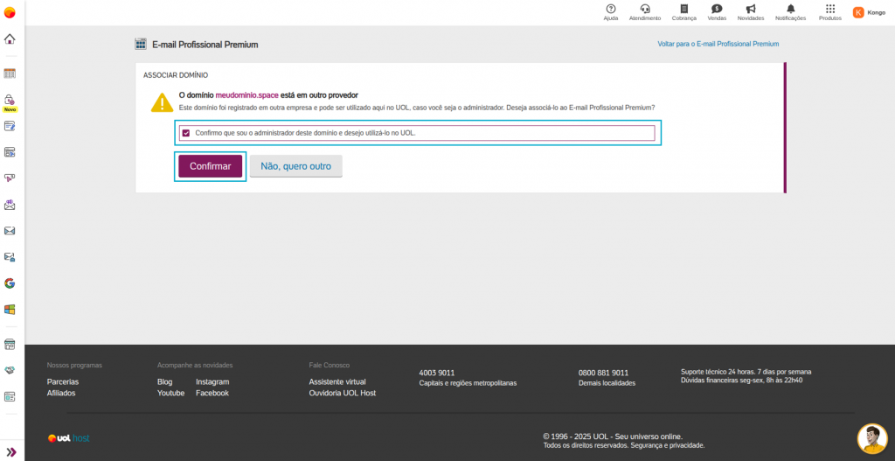Click the ASSOCIAR DOMÍNIO heading
895x461 pixels.
tap(175, 75)
